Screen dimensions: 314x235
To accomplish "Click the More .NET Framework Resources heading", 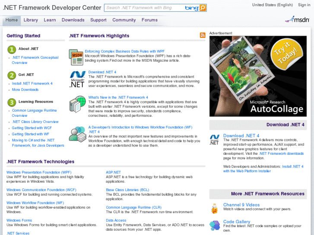I will click(x=267, y=194).
